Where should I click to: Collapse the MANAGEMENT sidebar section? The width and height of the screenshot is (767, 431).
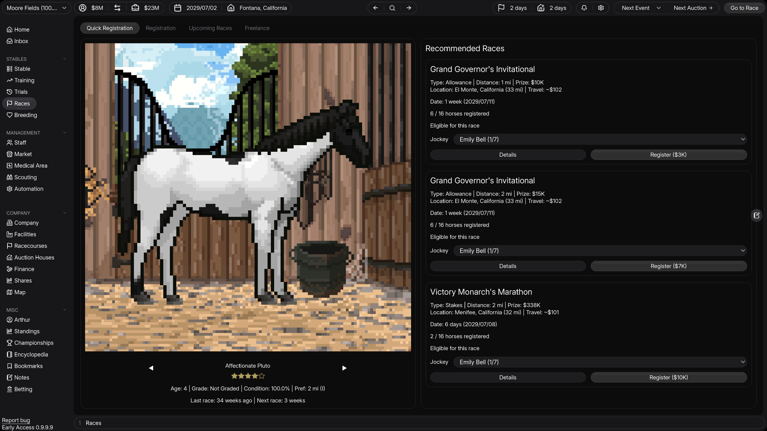click(x=65, y=133)
